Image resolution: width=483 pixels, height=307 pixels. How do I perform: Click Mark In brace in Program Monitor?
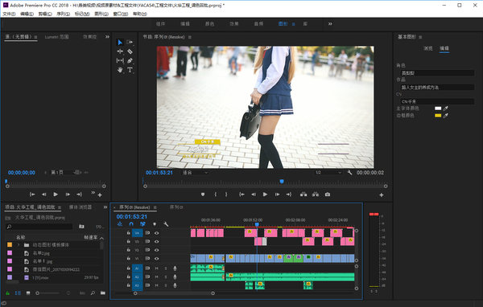[215, 194]
